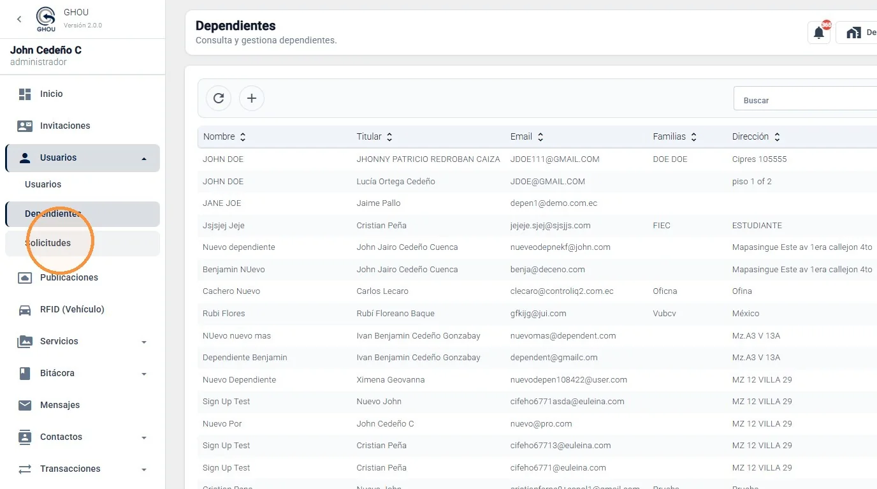Click the Inicio dashboard icon

[x=25, y=94]
